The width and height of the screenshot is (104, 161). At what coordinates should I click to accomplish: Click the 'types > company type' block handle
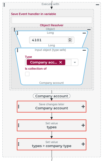point(18,144)
